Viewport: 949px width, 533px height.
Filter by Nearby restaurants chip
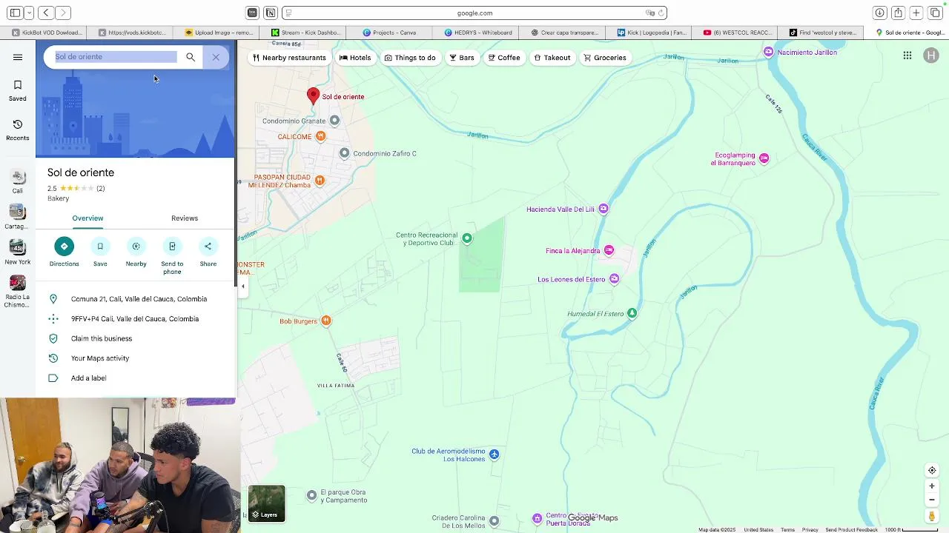289,58
